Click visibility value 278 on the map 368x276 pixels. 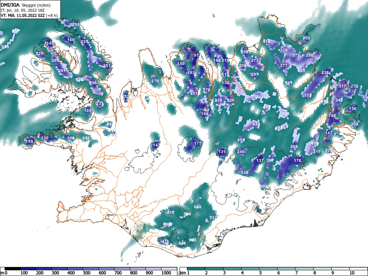[x=206, y=90]
